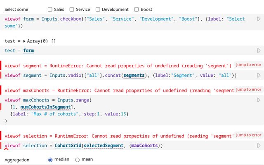Click the red caret below selection cell

[6, 149]
